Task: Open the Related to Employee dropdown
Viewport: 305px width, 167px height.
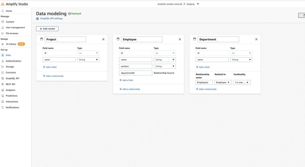Action: coord(223,82)
